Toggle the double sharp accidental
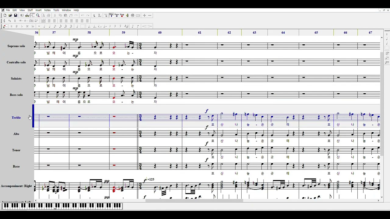The width and height of the screenshot is (390, 219). pos(27,26)
